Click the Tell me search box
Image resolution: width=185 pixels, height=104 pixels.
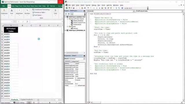[53, 6]
